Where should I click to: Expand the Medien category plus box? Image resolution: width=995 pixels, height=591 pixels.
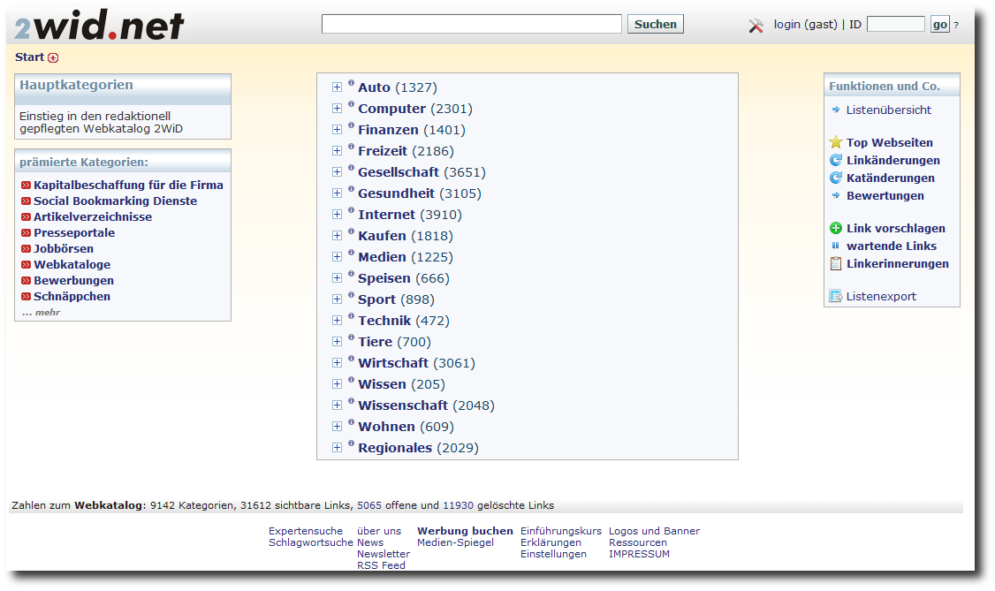[x=337, y=257]
